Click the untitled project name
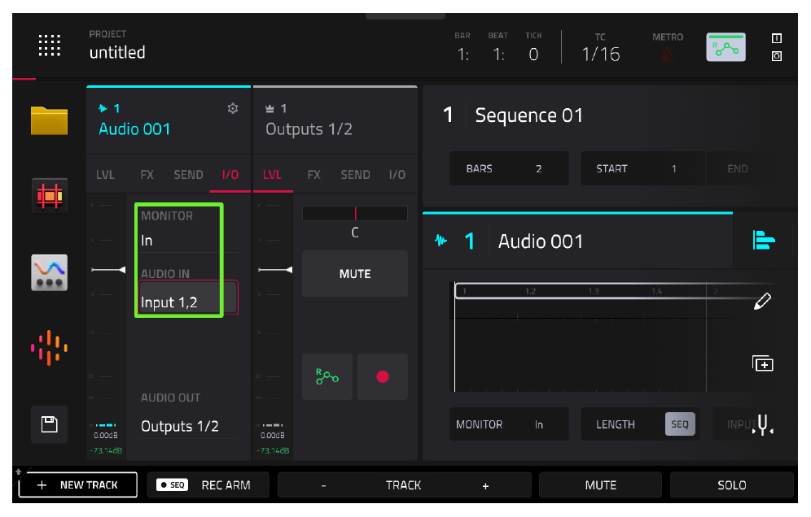The height and width of the screenshot is (517, 811). [x=117, y=52]
